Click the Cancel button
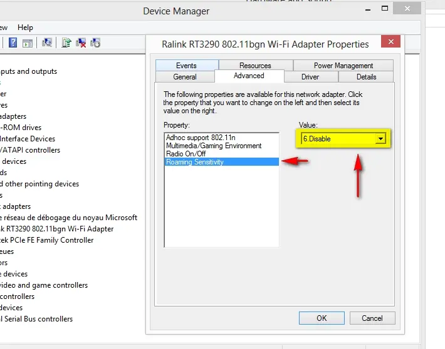This screenshot has width=445, height=349. pyautogui.click(x=372, y=318)
